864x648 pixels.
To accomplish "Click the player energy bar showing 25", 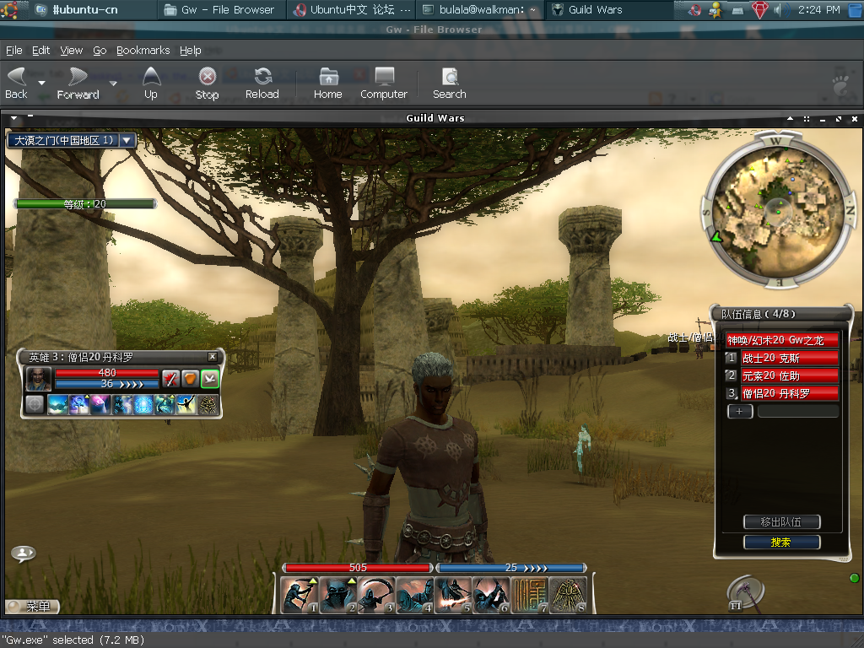I will pyautogui.click(x=511, y=568).
